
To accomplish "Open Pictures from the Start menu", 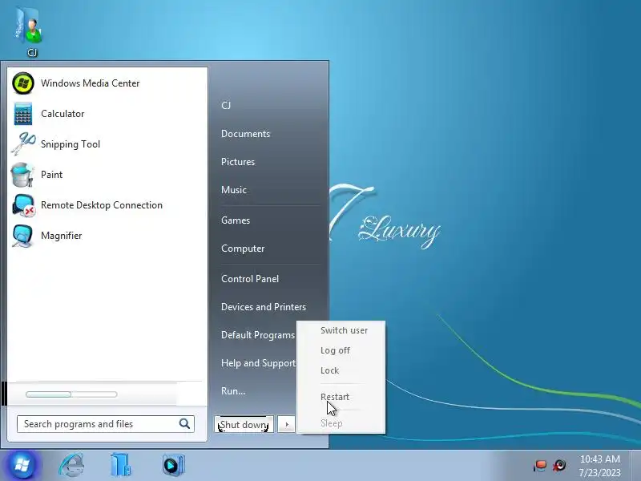I will tap(238, 162).
